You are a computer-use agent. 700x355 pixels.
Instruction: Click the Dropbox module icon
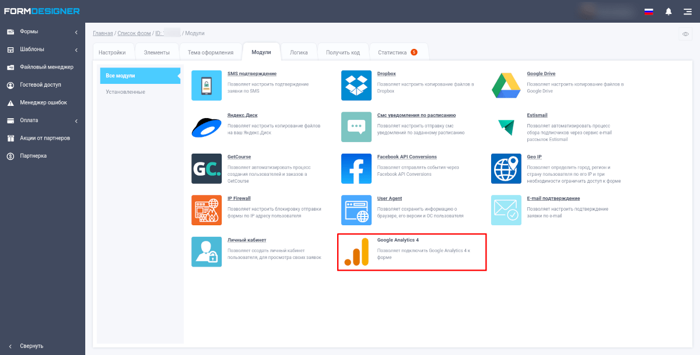(356, 86)
